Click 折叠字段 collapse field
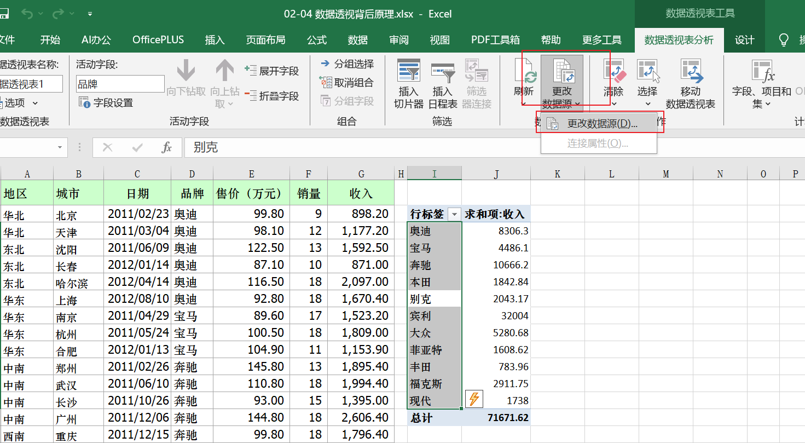 pos(271,96)
